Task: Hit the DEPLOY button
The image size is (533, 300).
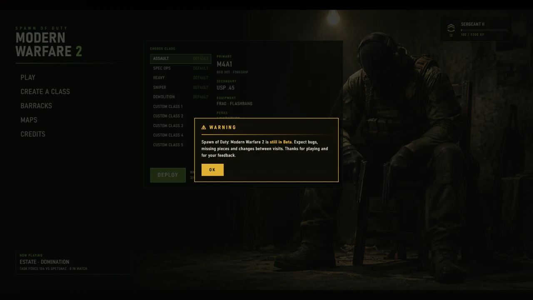Action: click(168, 175)
